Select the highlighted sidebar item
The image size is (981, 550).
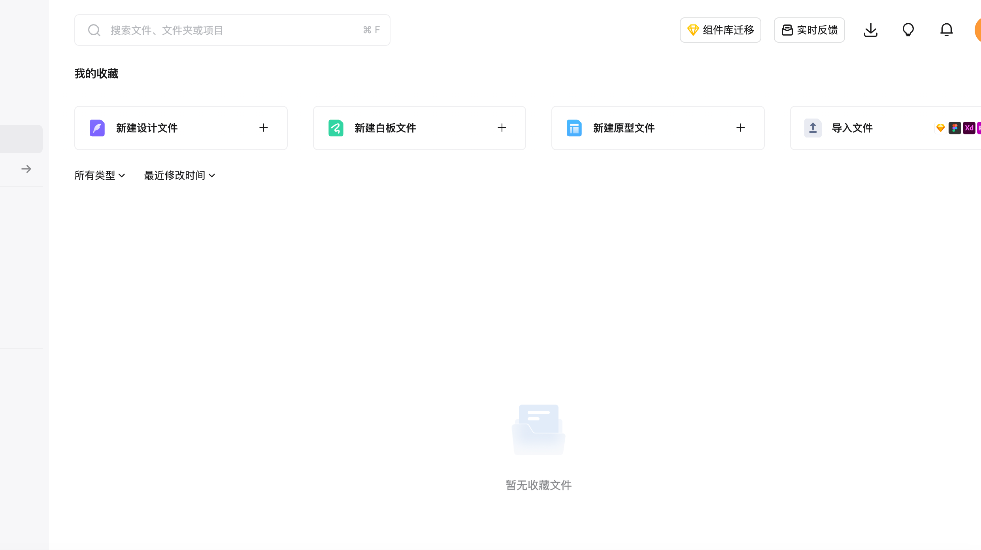coord(21,139)
